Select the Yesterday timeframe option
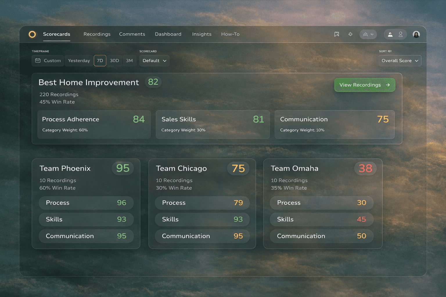 pyautogui.click(x=79, y=61)
